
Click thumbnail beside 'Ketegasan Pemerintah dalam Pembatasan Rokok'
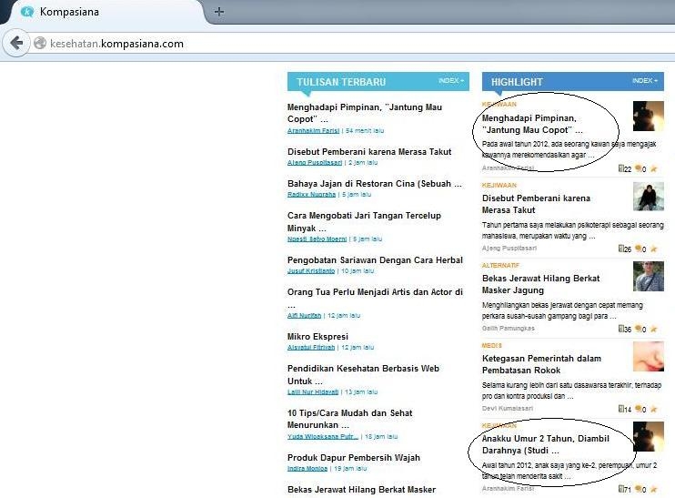coord(649,356)
